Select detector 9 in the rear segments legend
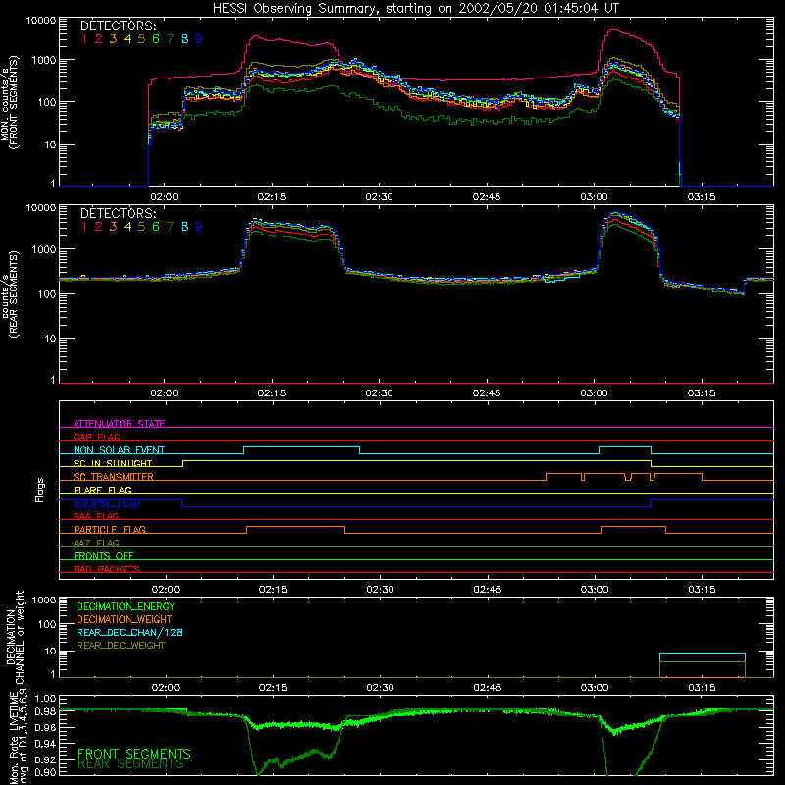Screen dimensions: 785x785 click(x=199, y=227)
